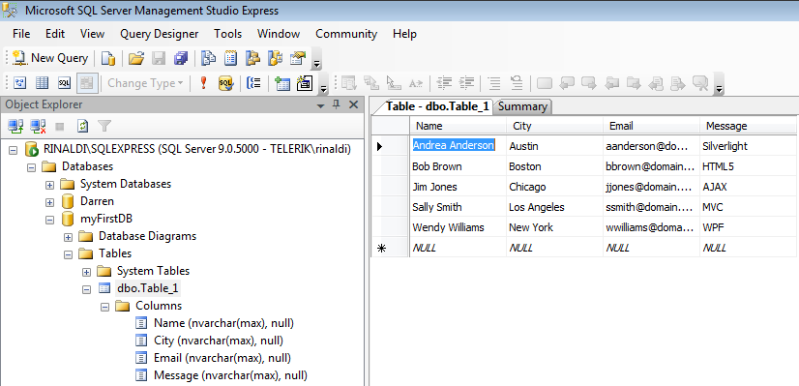Expand the Darren database node
This screenshot has width=799, height=386.
pyautogui.click(x=50, y=202)
